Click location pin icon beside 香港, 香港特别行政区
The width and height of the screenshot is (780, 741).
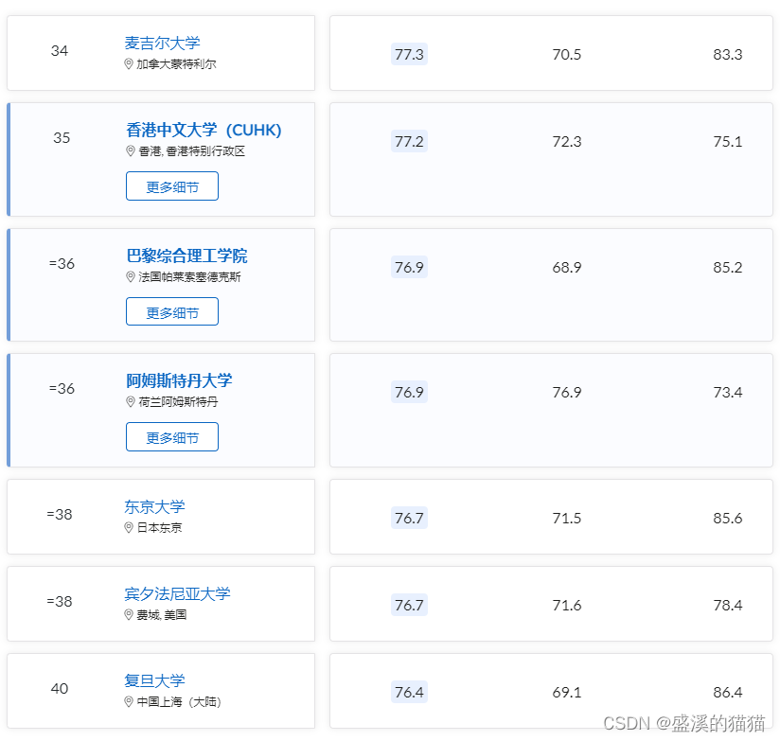[131, 151]
